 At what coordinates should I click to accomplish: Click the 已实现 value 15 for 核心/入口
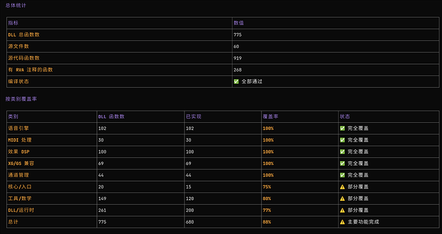188,187
